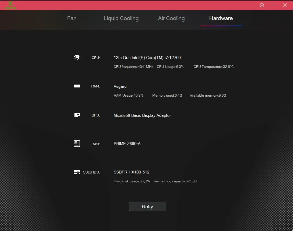Click the 'CPU Temperature:32,0°C' reading
Screen dimensions: 293x231
(214, 67)
